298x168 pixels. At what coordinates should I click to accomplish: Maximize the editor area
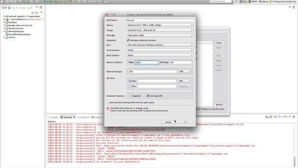[294, 7]
